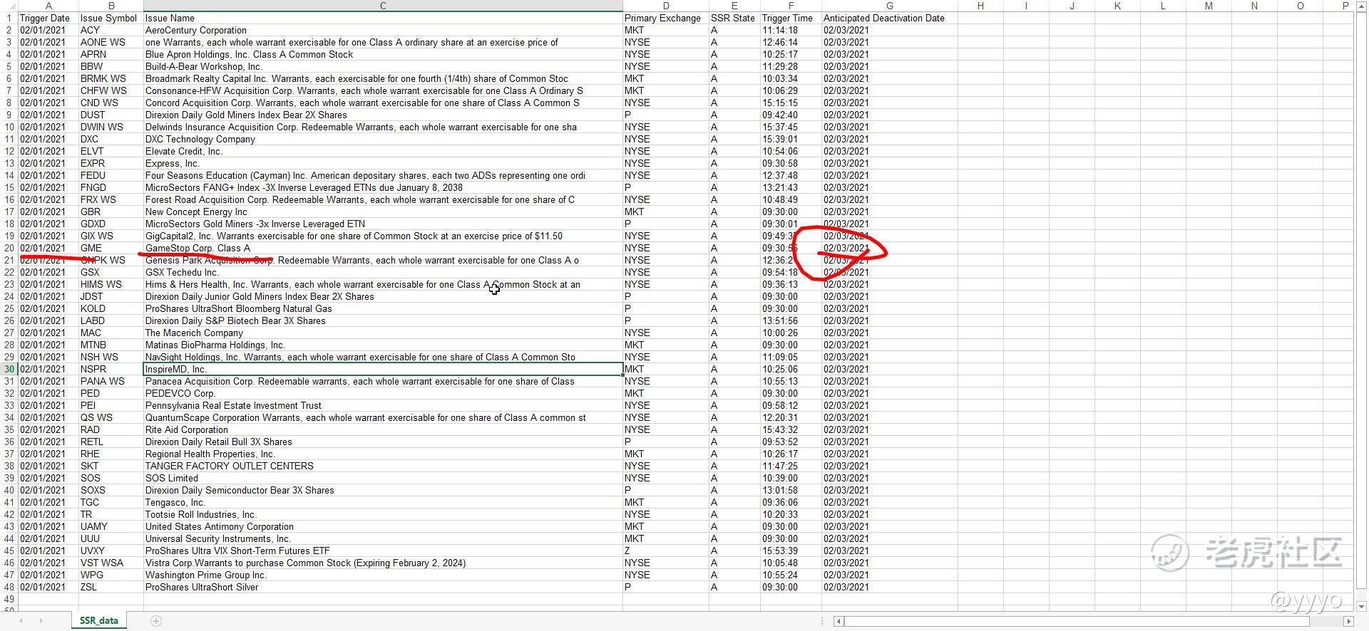1369x631 pixels.
Task: Select column K header
Action: click(x=1117, y=6)
